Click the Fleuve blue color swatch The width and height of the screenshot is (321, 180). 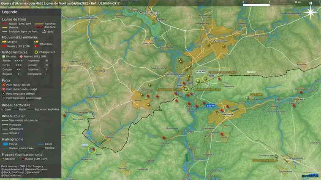click(5, 144)
